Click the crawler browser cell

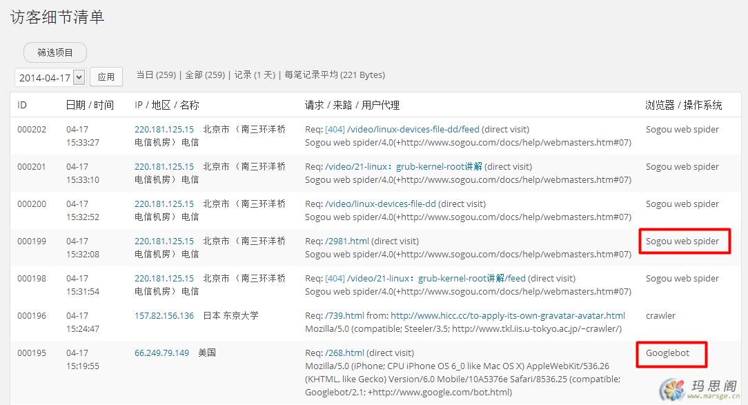coord(660,315)
